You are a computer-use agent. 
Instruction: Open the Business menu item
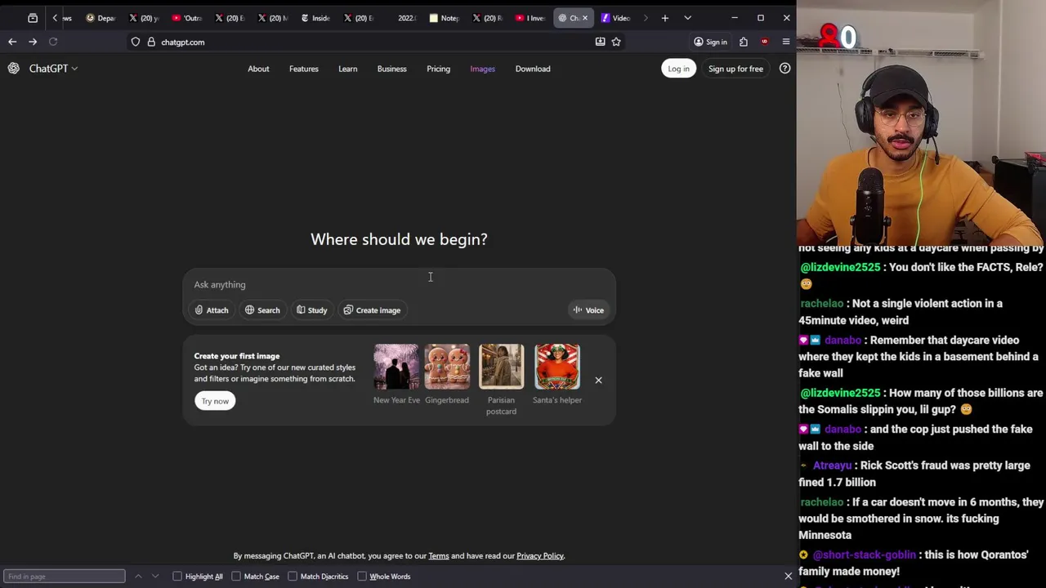tap(391, 69)
